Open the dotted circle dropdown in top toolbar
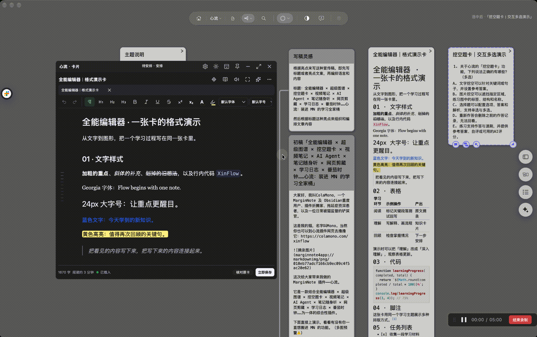The height and width of the screenshot is (337, 537). (x=285, y=18)
